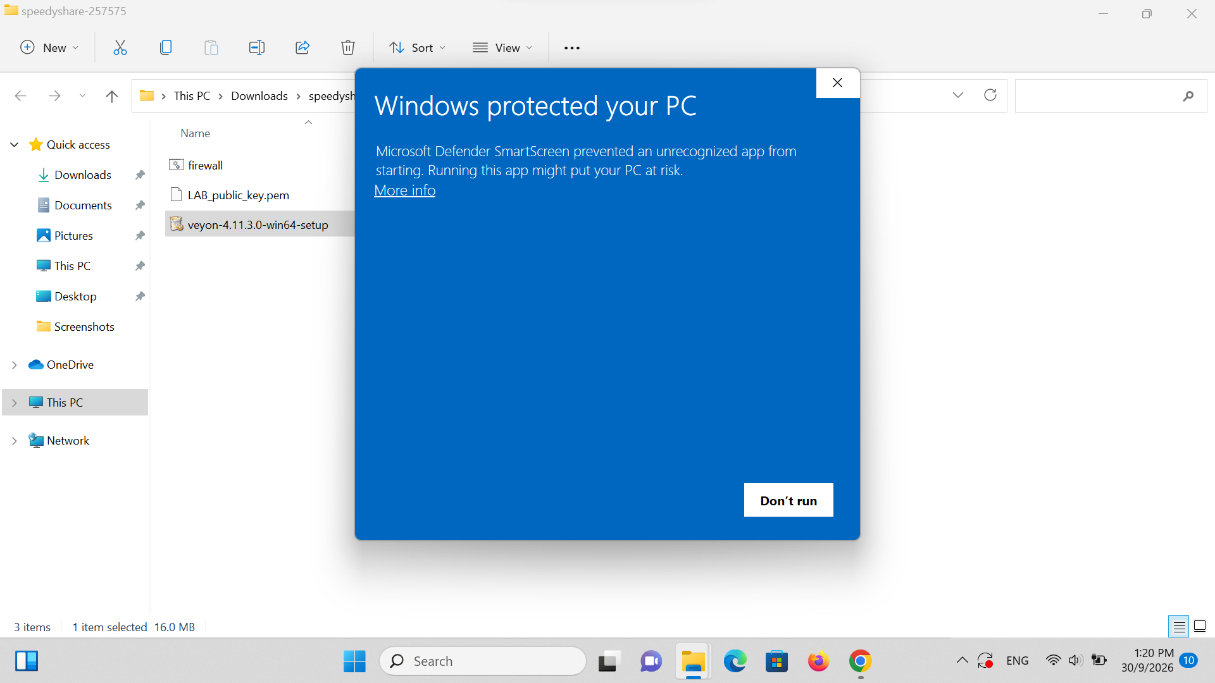Open Google Chrome on taskbar
1215x683 pixels.
pos(860,661)
